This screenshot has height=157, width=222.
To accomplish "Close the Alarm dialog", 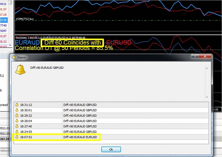I will click(205, 56).
